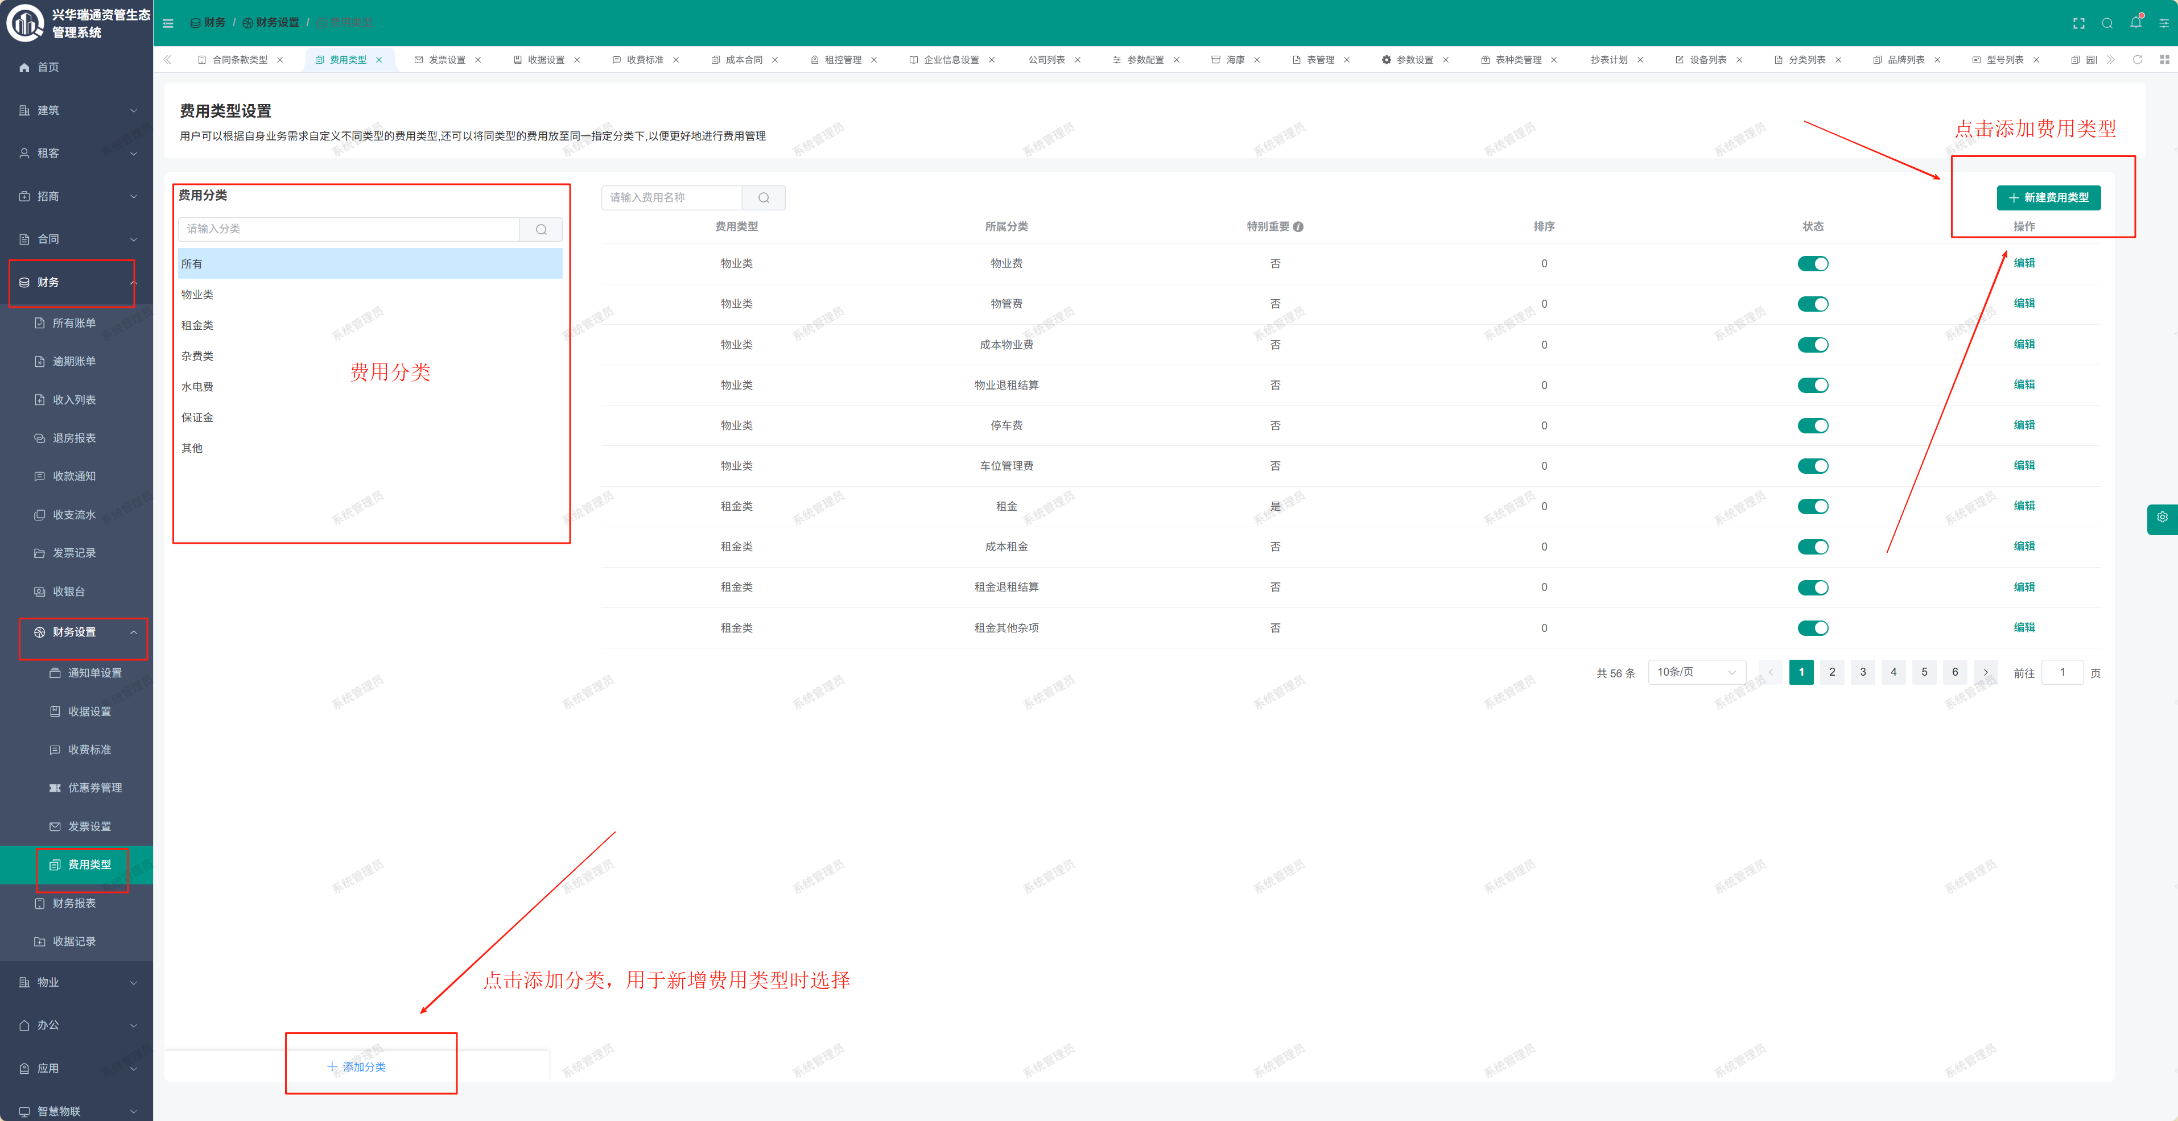Click the category search magnifier icon

[x=541, y=229]
